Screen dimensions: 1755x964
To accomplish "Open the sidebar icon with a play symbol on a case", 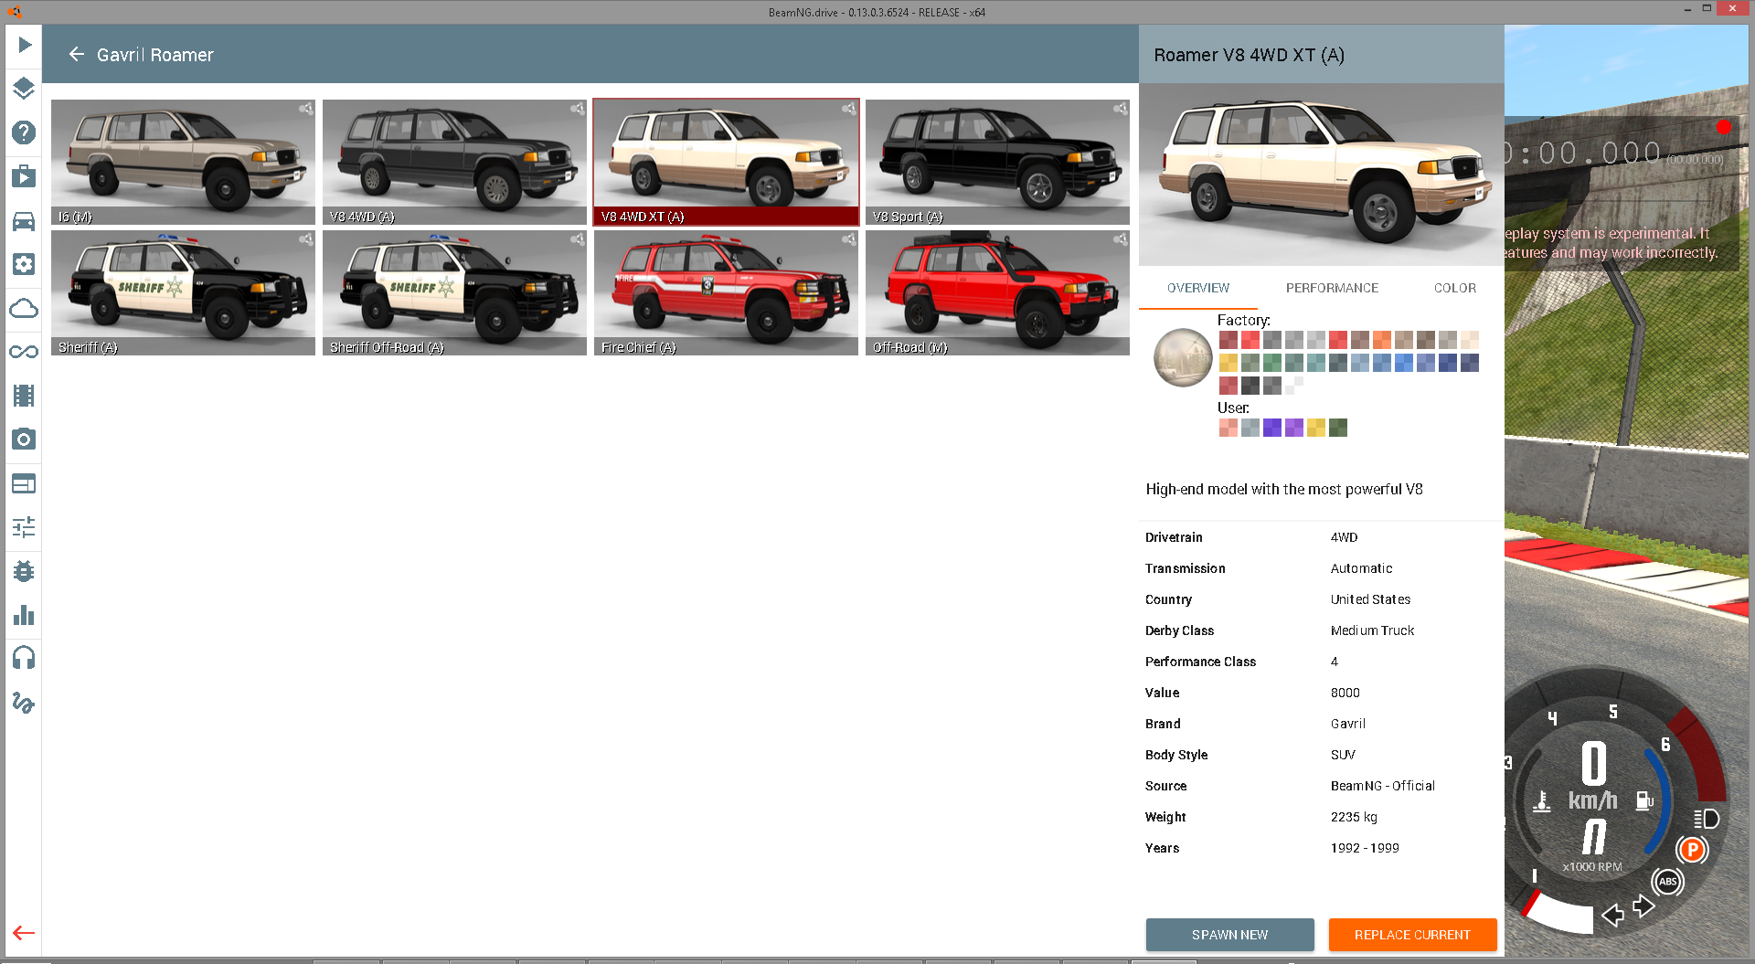I will point(24,176).
